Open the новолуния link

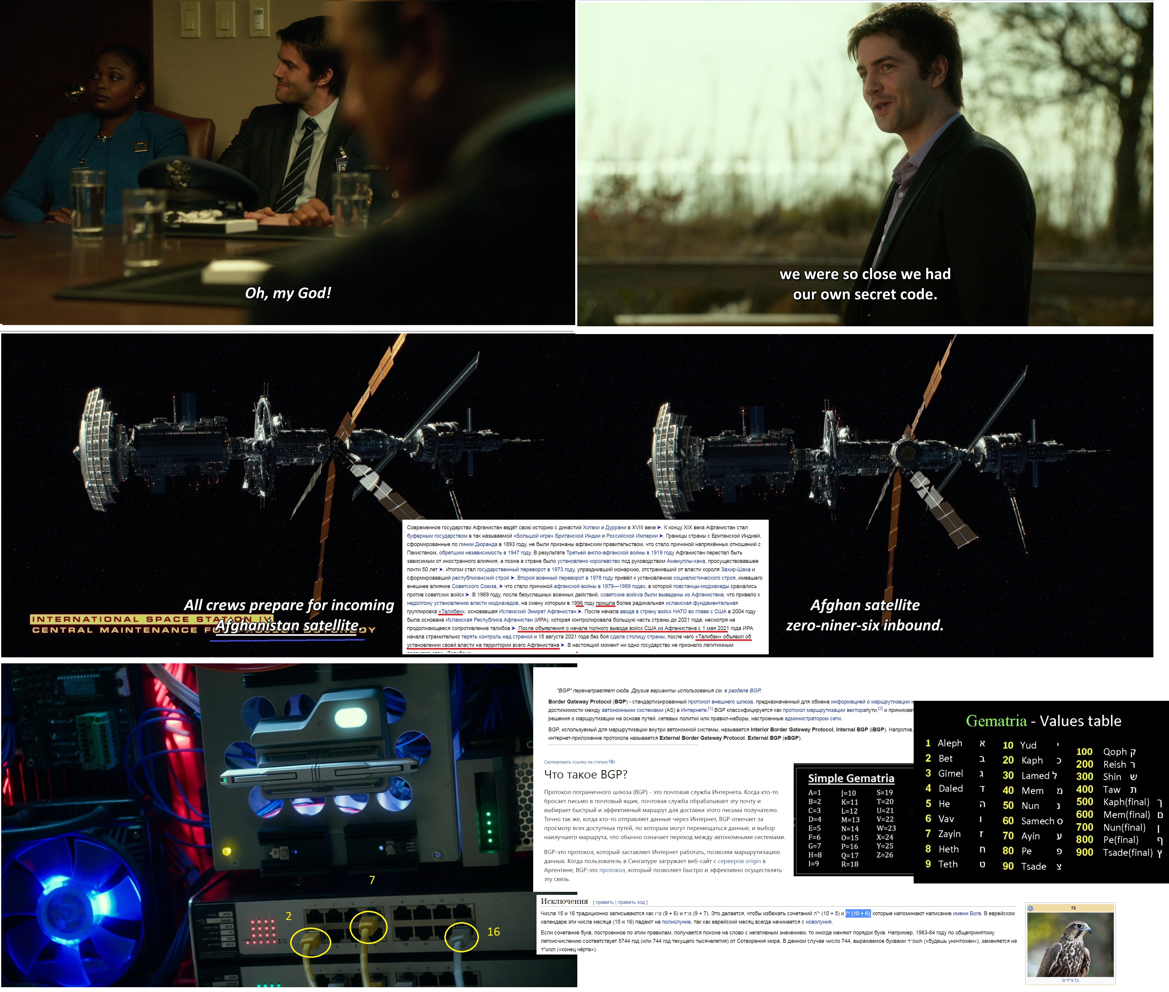(x=819, y=922)
